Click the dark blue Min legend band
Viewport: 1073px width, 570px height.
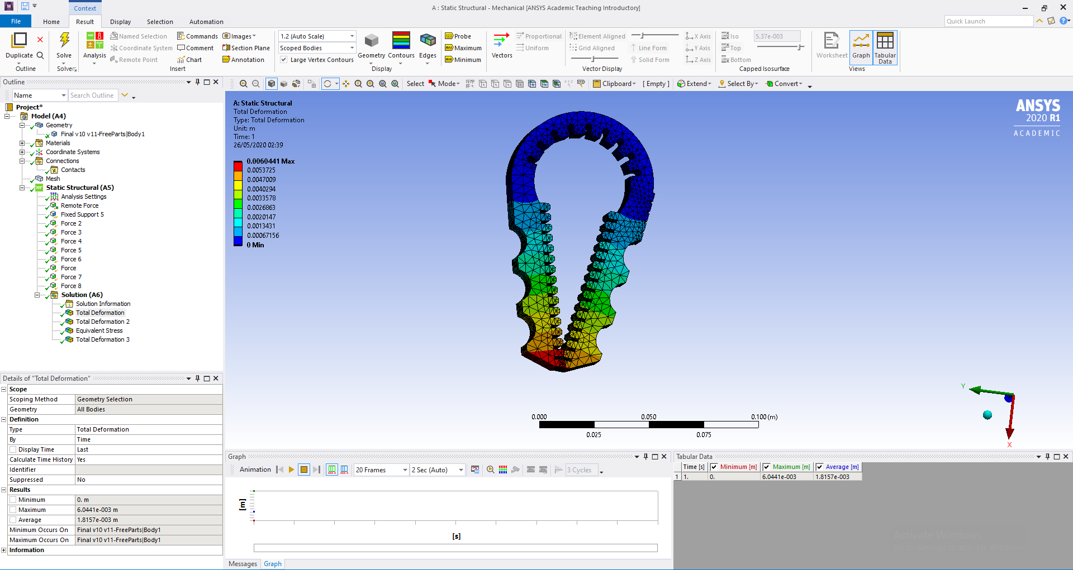click(x=238, y=241)
